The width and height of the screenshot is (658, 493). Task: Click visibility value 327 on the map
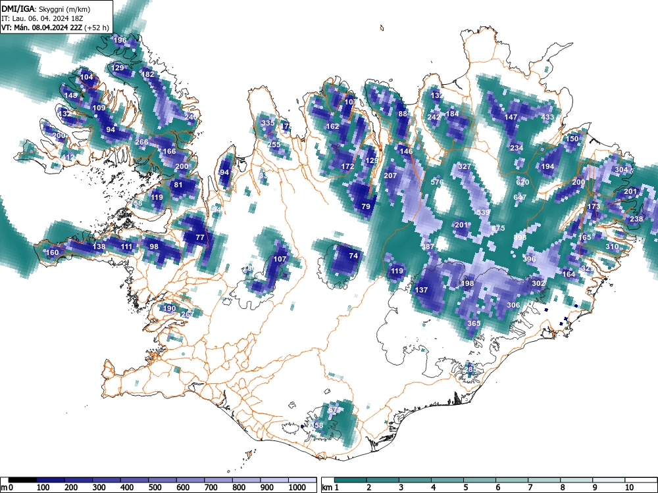[465, 166]
